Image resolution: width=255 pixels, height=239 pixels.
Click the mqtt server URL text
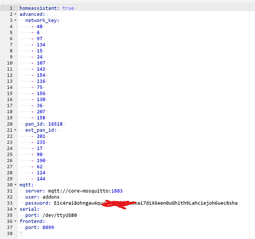tap(85, 191)
